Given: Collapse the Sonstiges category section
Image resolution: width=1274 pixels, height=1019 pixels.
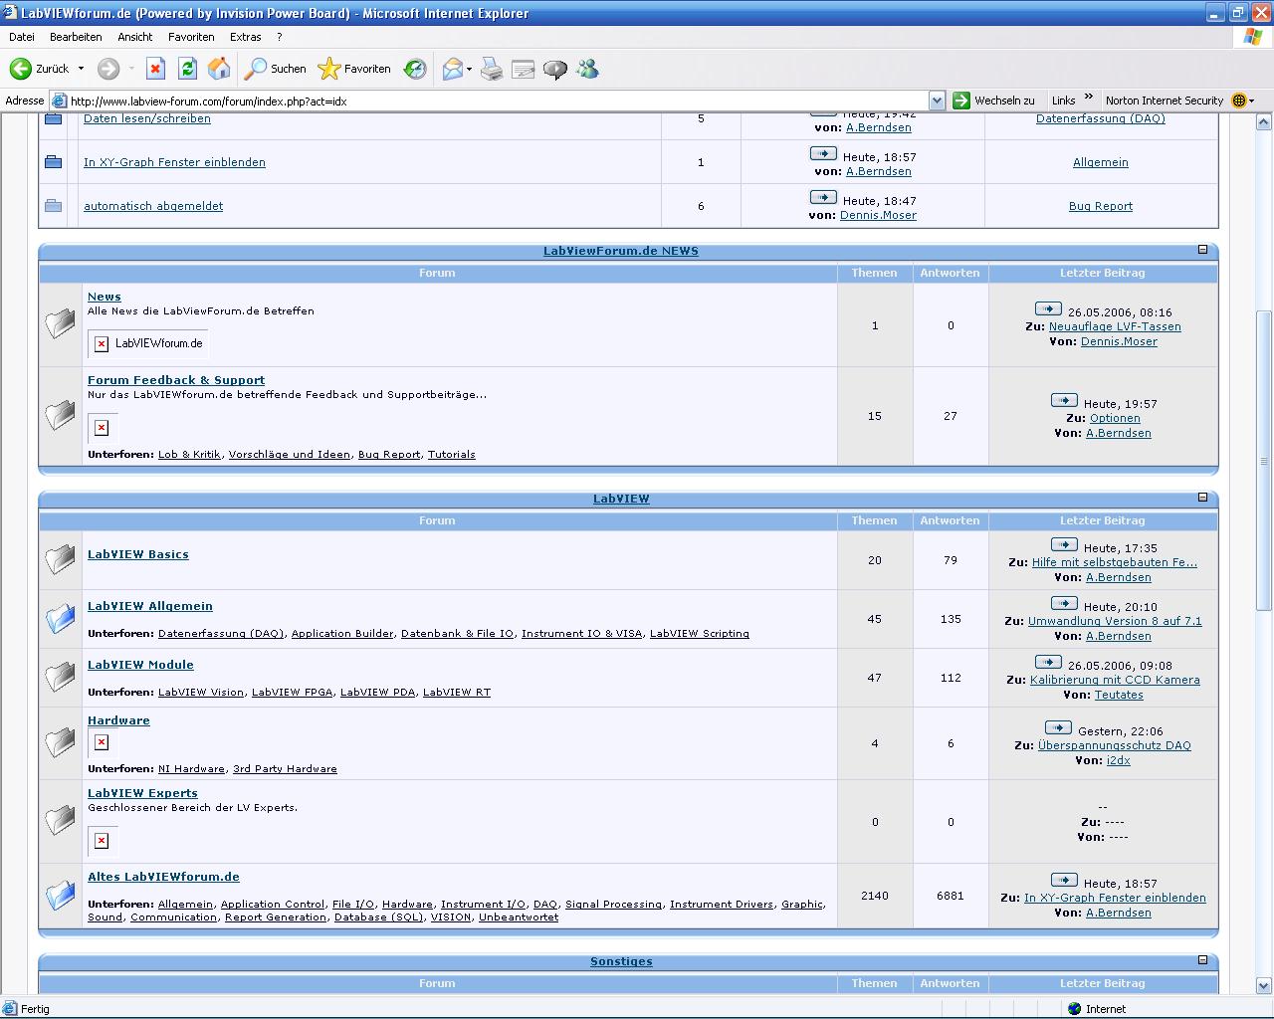Looking at the screenshot, I should [1202, 960].
